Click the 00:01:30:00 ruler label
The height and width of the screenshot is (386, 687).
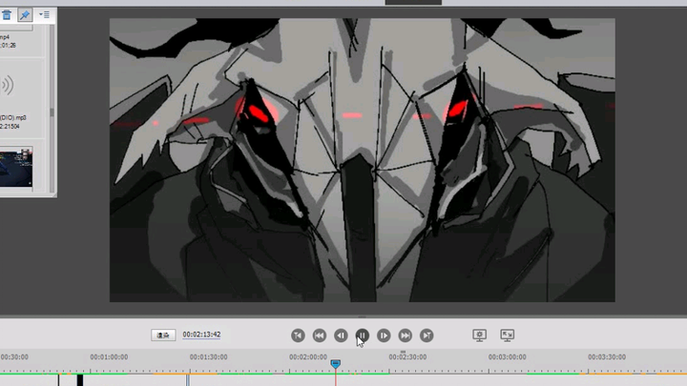tap(209, 357)
